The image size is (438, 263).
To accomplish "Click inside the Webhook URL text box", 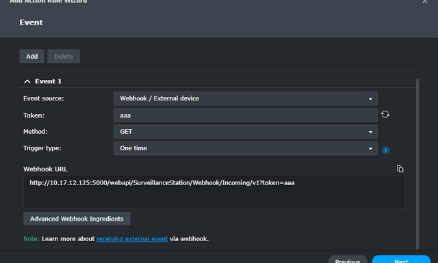I will (x=214, y=192).
